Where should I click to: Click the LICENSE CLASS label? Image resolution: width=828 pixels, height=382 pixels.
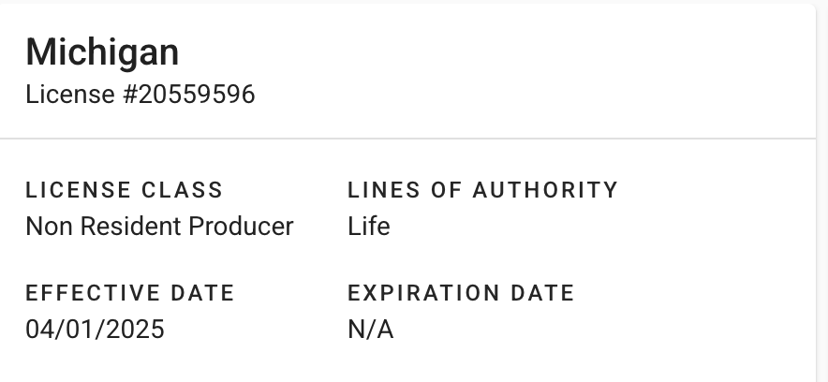pyautogui.click(x=124, y=190)
